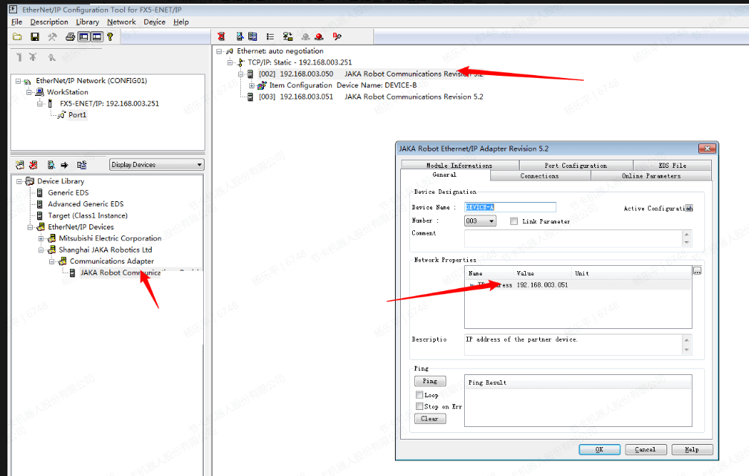Click the Print icon in toolbar
The width and height of the screenshot is (749, 476).
70,36
